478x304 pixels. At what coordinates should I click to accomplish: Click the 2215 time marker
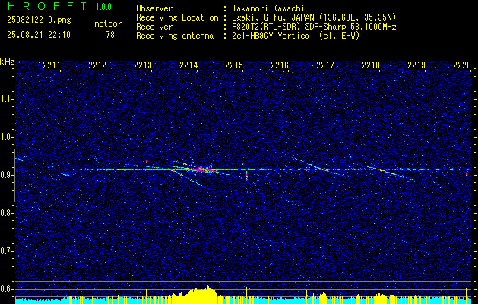coord(234,65)
